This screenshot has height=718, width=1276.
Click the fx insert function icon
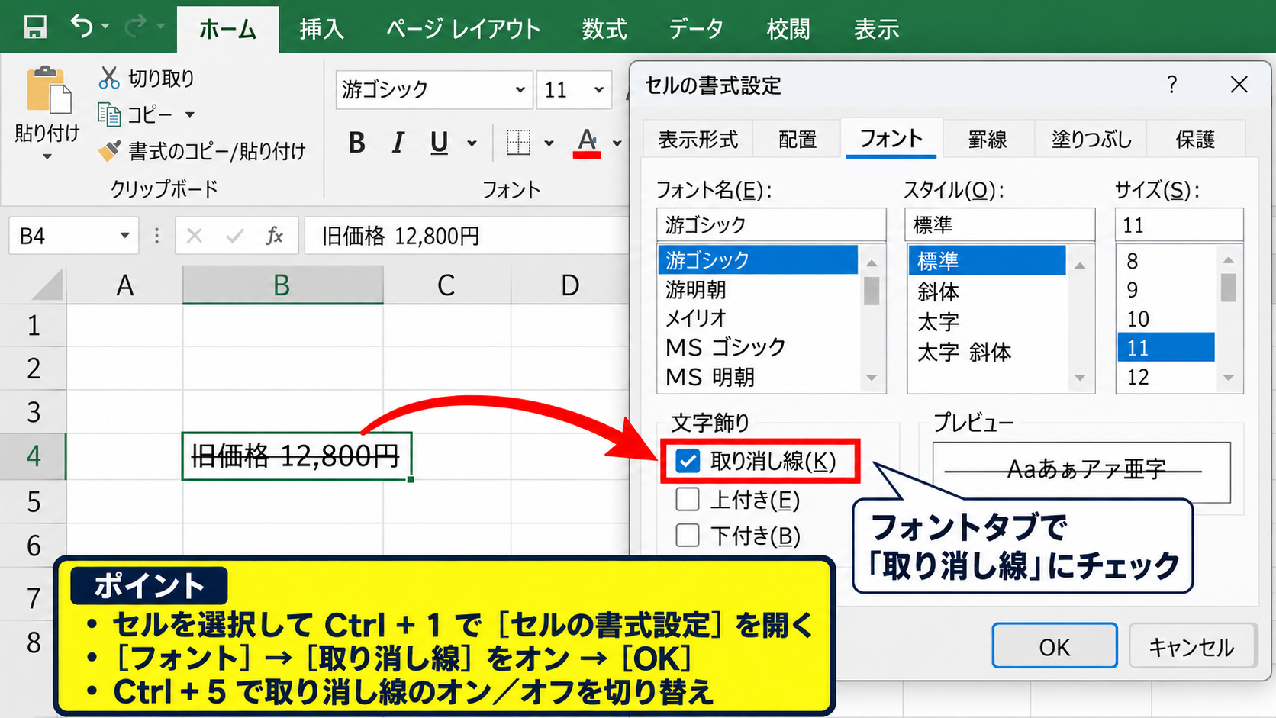click(x=275, y=236)
